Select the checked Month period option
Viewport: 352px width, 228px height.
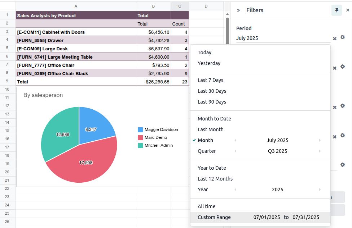point(205,140)
